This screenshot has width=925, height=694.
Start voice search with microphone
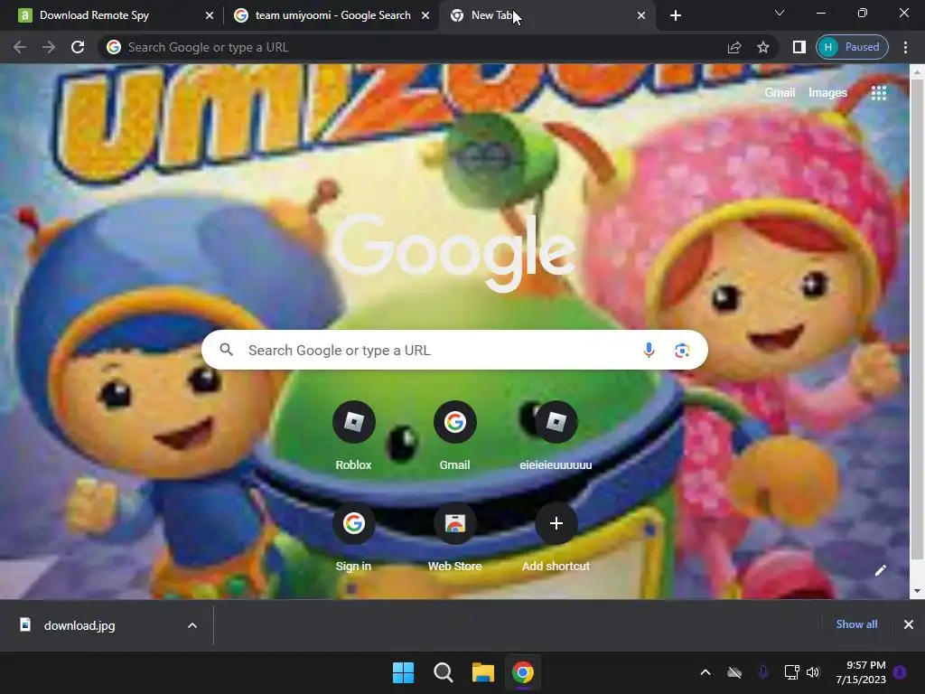coord(649,350)
